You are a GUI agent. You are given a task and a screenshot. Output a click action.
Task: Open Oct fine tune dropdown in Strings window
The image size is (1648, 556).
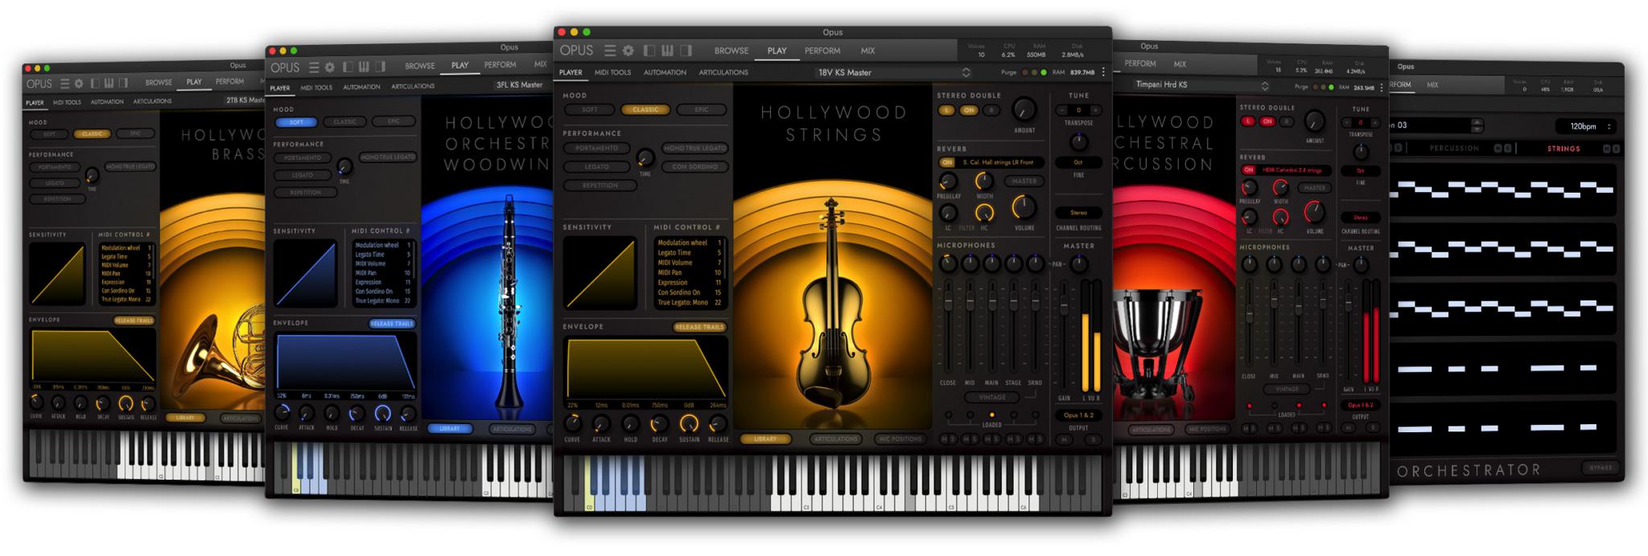[x=1078, y=162]
